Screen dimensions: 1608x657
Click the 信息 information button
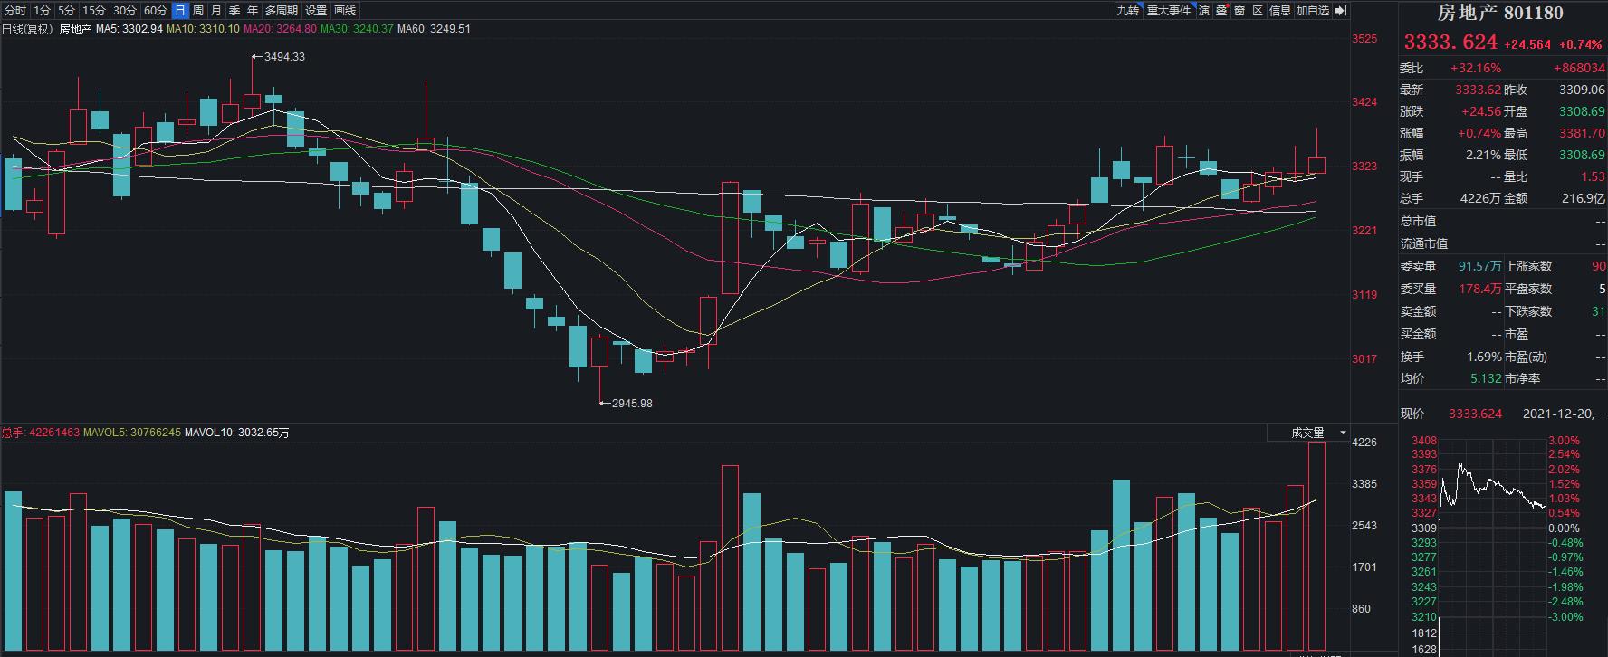point(1279,11)
